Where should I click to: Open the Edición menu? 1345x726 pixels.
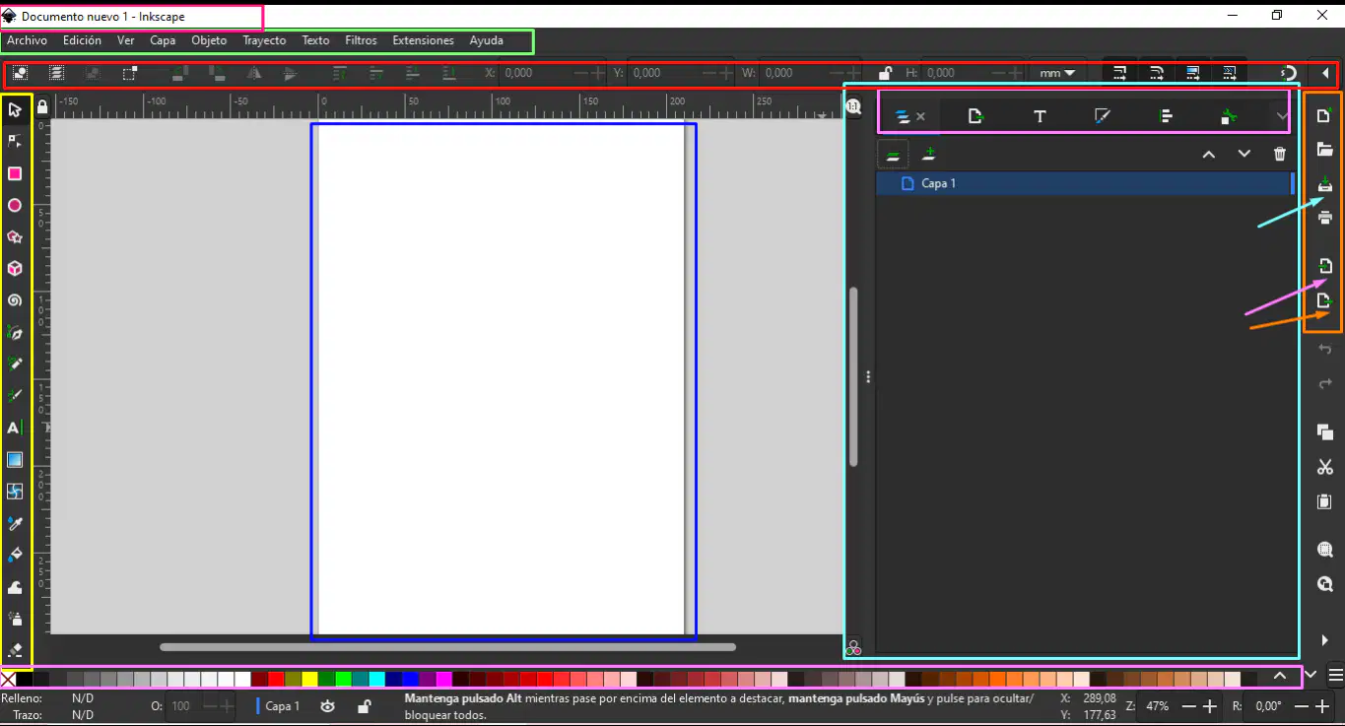pyautogui.click(x=82, y=40)
